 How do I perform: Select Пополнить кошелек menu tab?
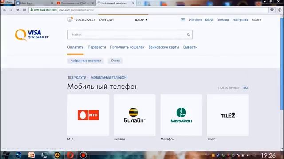127,47
